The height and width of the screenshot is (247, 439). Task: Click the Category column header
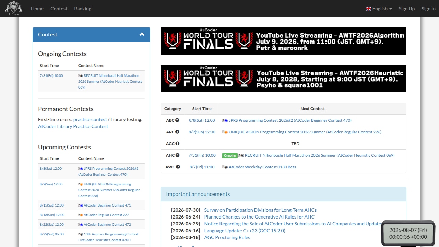(x=173, y=109)
